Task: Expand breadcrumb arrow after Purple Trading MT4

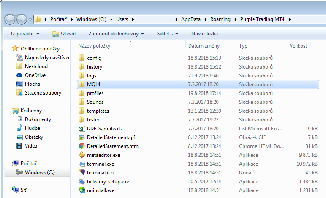Action: click(x=289, y=19)
